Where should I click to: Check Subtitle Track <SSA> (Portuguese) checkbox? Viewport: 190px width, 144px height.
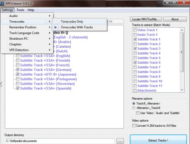(18, 79)
